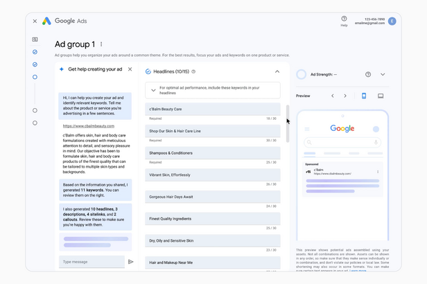Click the Headlines (10/15) label

(x=171, y=71)
